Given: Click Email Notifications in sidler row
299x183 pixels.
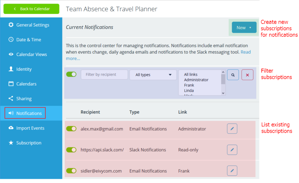Looking at the screenshot, I should pos(148,171).
